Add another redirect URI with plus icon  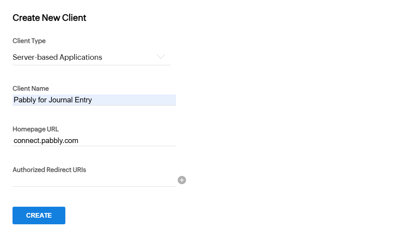tap(182, 180)
